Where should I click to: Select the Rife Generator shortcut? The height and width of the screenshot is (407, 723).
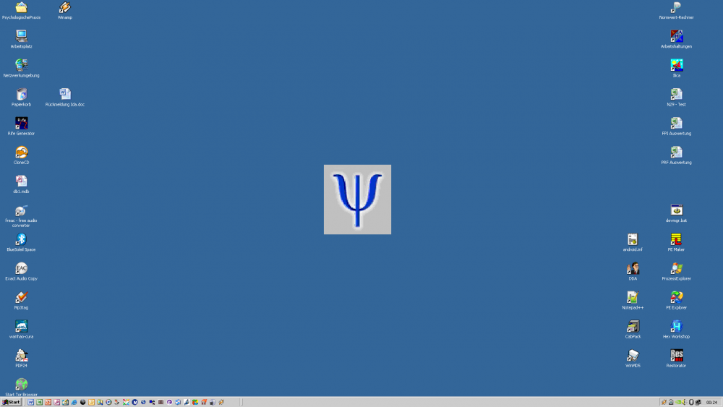pyautogui.click(x=21, y=127)
